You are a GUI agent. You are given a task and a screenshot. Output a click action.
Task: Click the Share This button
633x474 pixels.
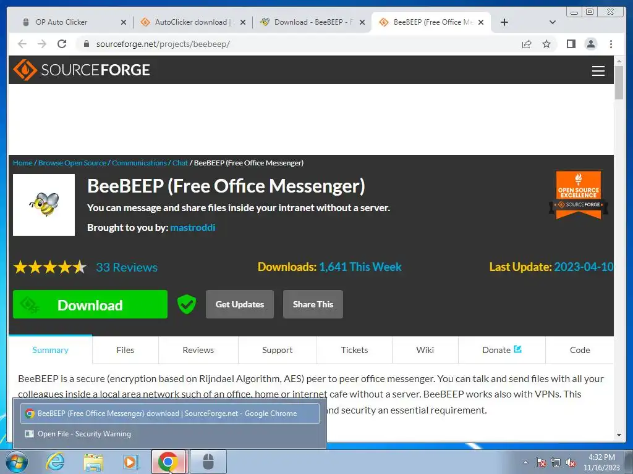(313, 304)
